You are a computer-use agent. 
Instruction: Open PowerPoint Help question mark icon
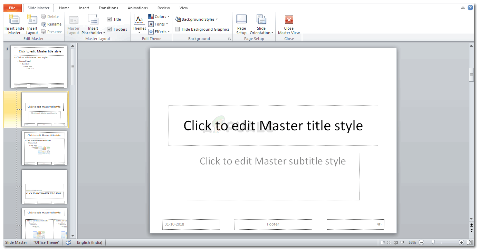470,8
